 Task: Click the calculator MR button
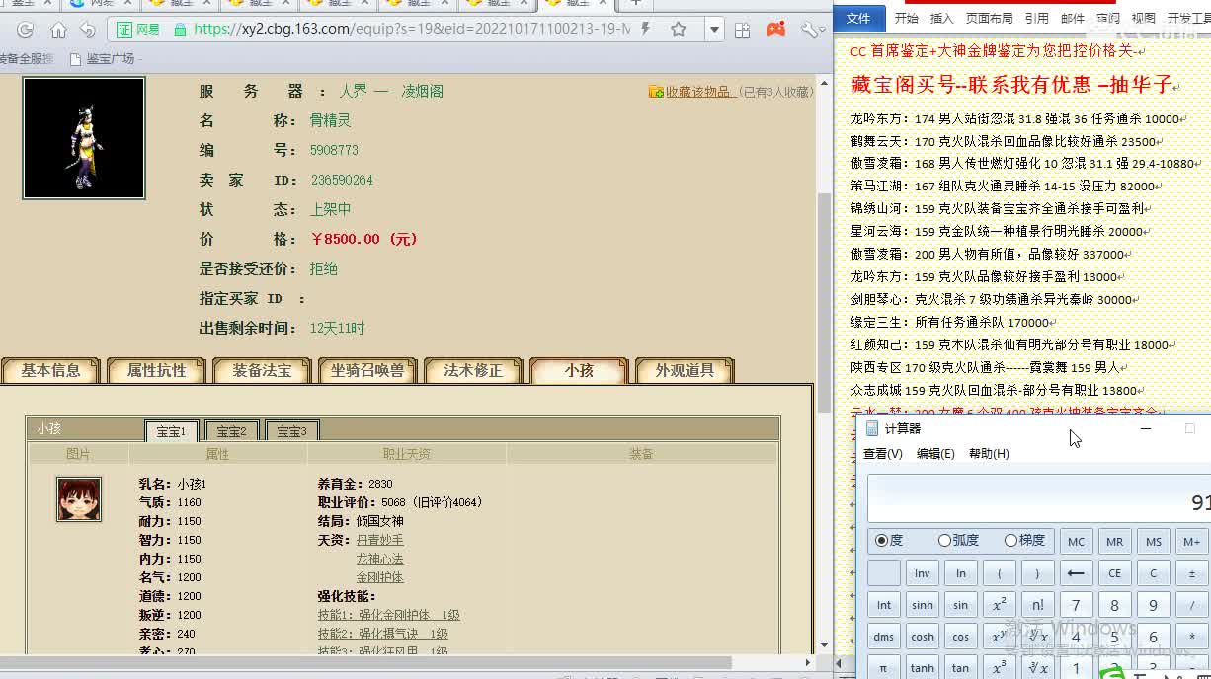pyautogui.click(x=1114, y=542)
